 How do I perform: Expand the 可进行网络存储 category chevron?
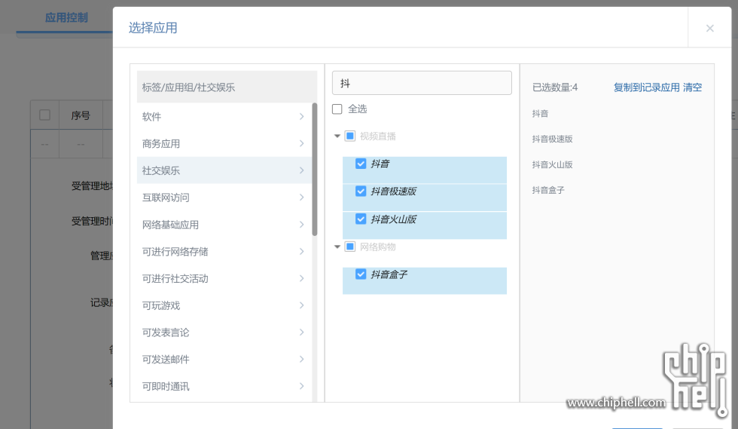pos(302,251)
